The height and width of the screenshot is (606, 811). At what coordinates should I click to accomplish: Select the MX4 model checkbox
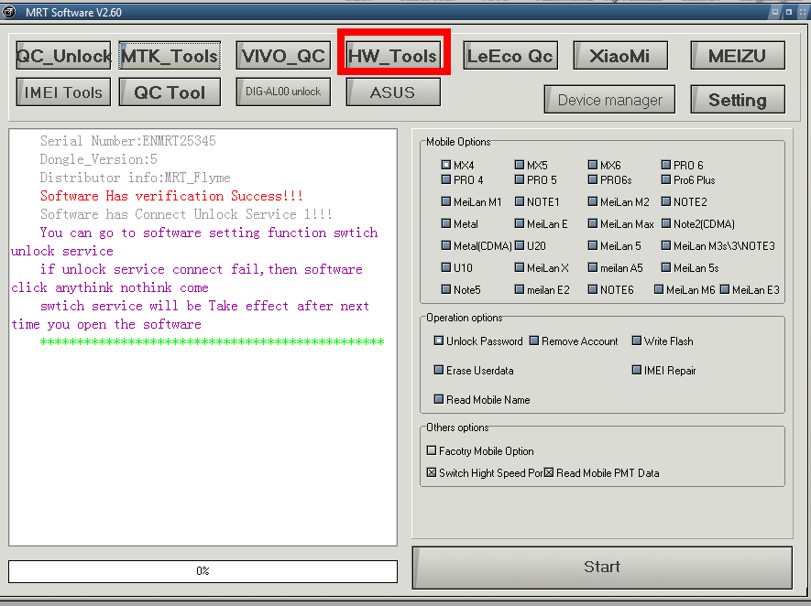coord(446,165)
